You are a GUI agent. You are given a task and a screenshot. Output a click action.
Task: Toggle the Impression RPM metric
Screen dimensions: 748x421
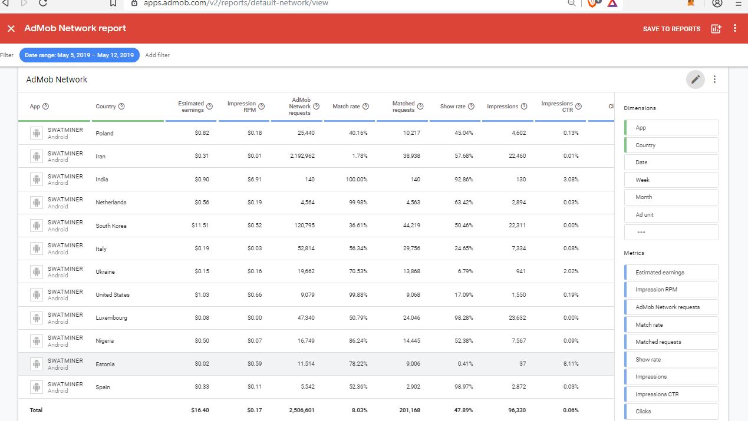click(x=671, y=290)
